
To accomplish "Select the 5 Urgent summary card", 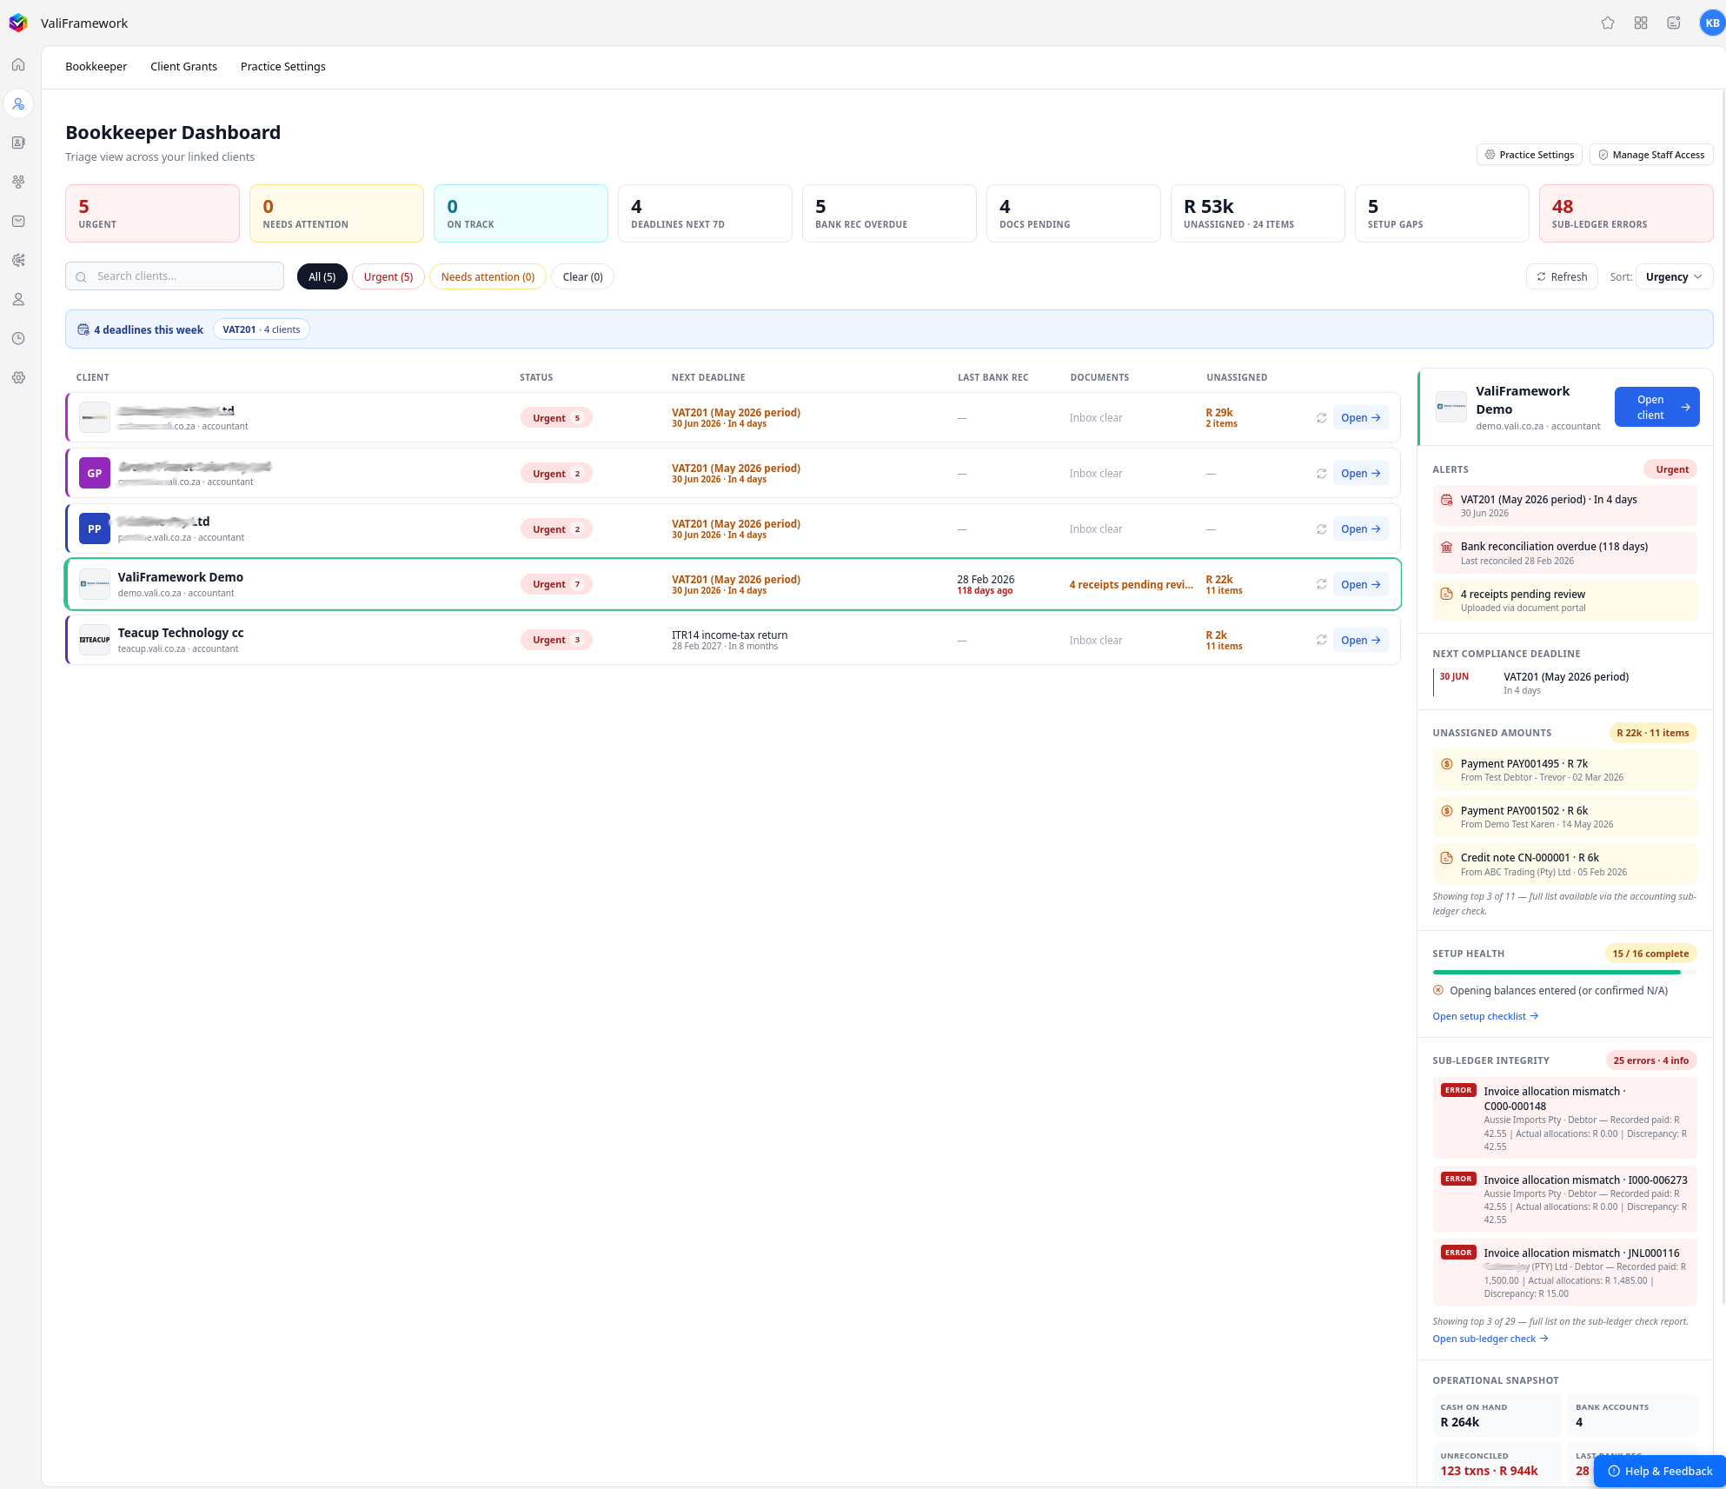I will pyautogui.click(x=152, y=213).
